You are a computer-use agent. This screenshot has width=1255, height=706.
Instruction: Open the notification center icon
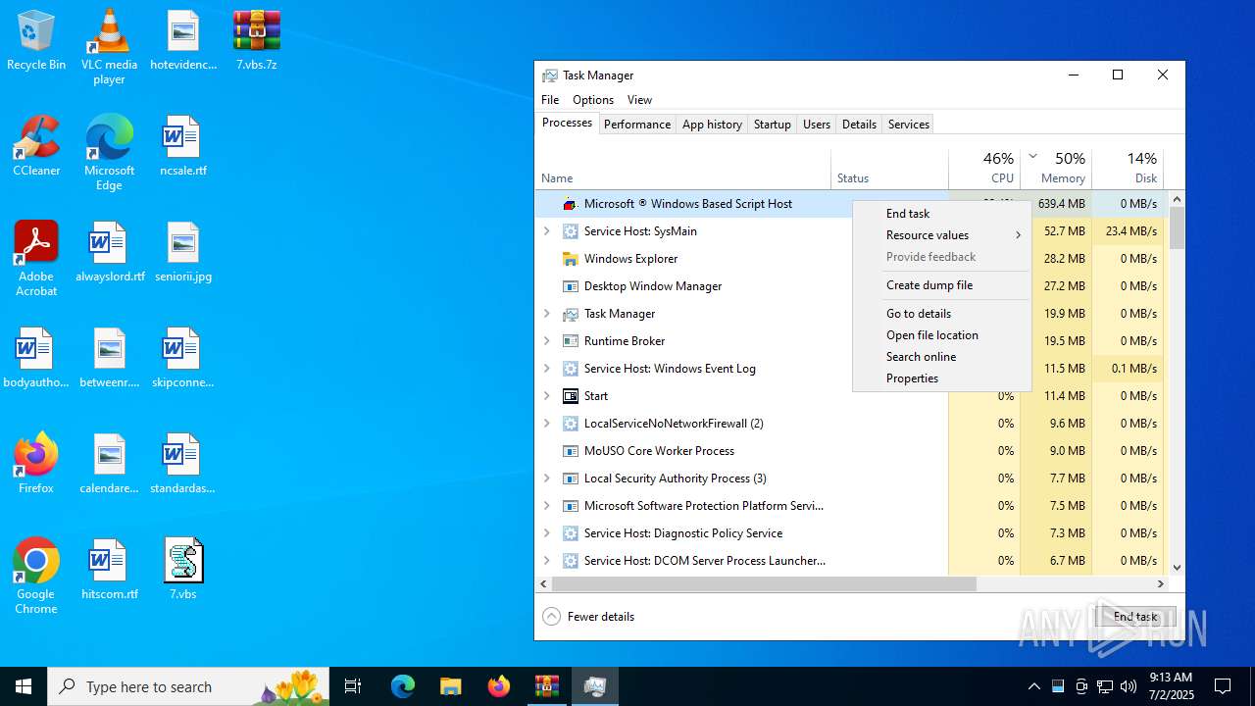click(x=1223, y=686)
